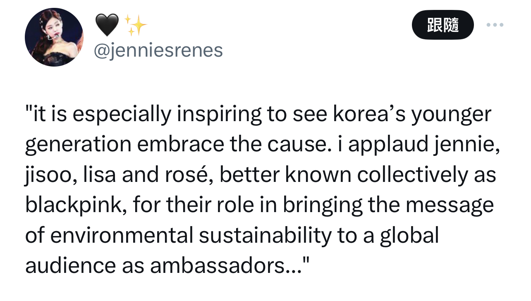Open the three-dot more options menu
This screenshot has height=301, width=531.
495,25
